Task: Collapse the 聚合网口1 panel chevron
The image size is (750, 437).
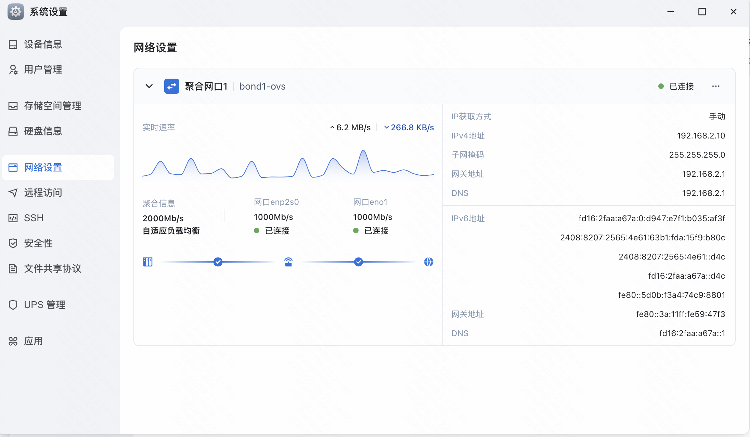Action: [149, 86]
